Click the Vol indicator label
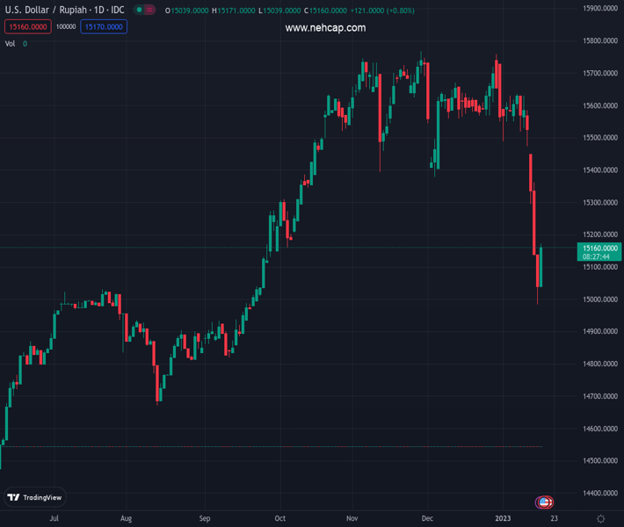The height and width of the screenshot is (527, 624). point(11,43)
